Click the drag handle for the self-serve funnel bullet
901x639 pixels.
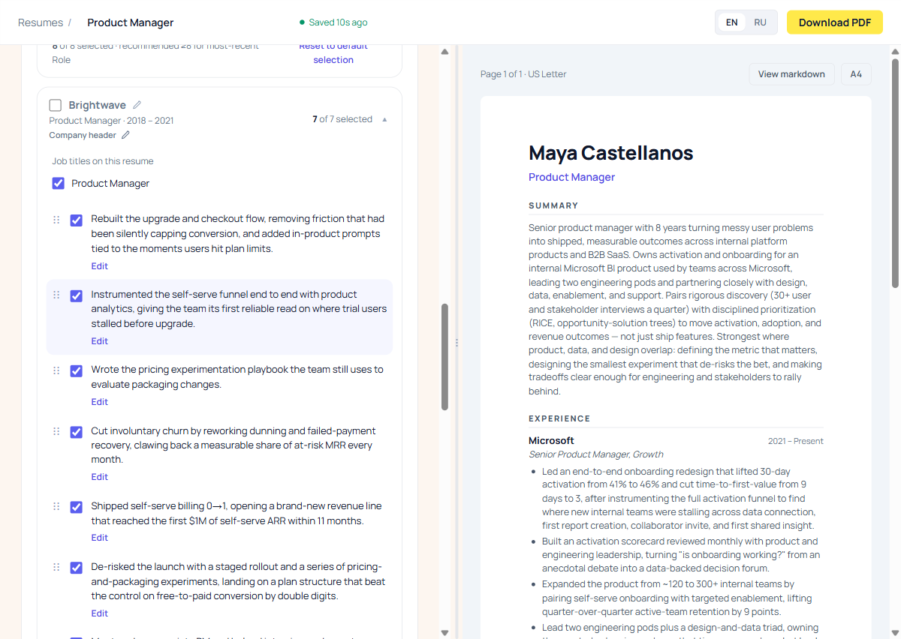(56, 295)
